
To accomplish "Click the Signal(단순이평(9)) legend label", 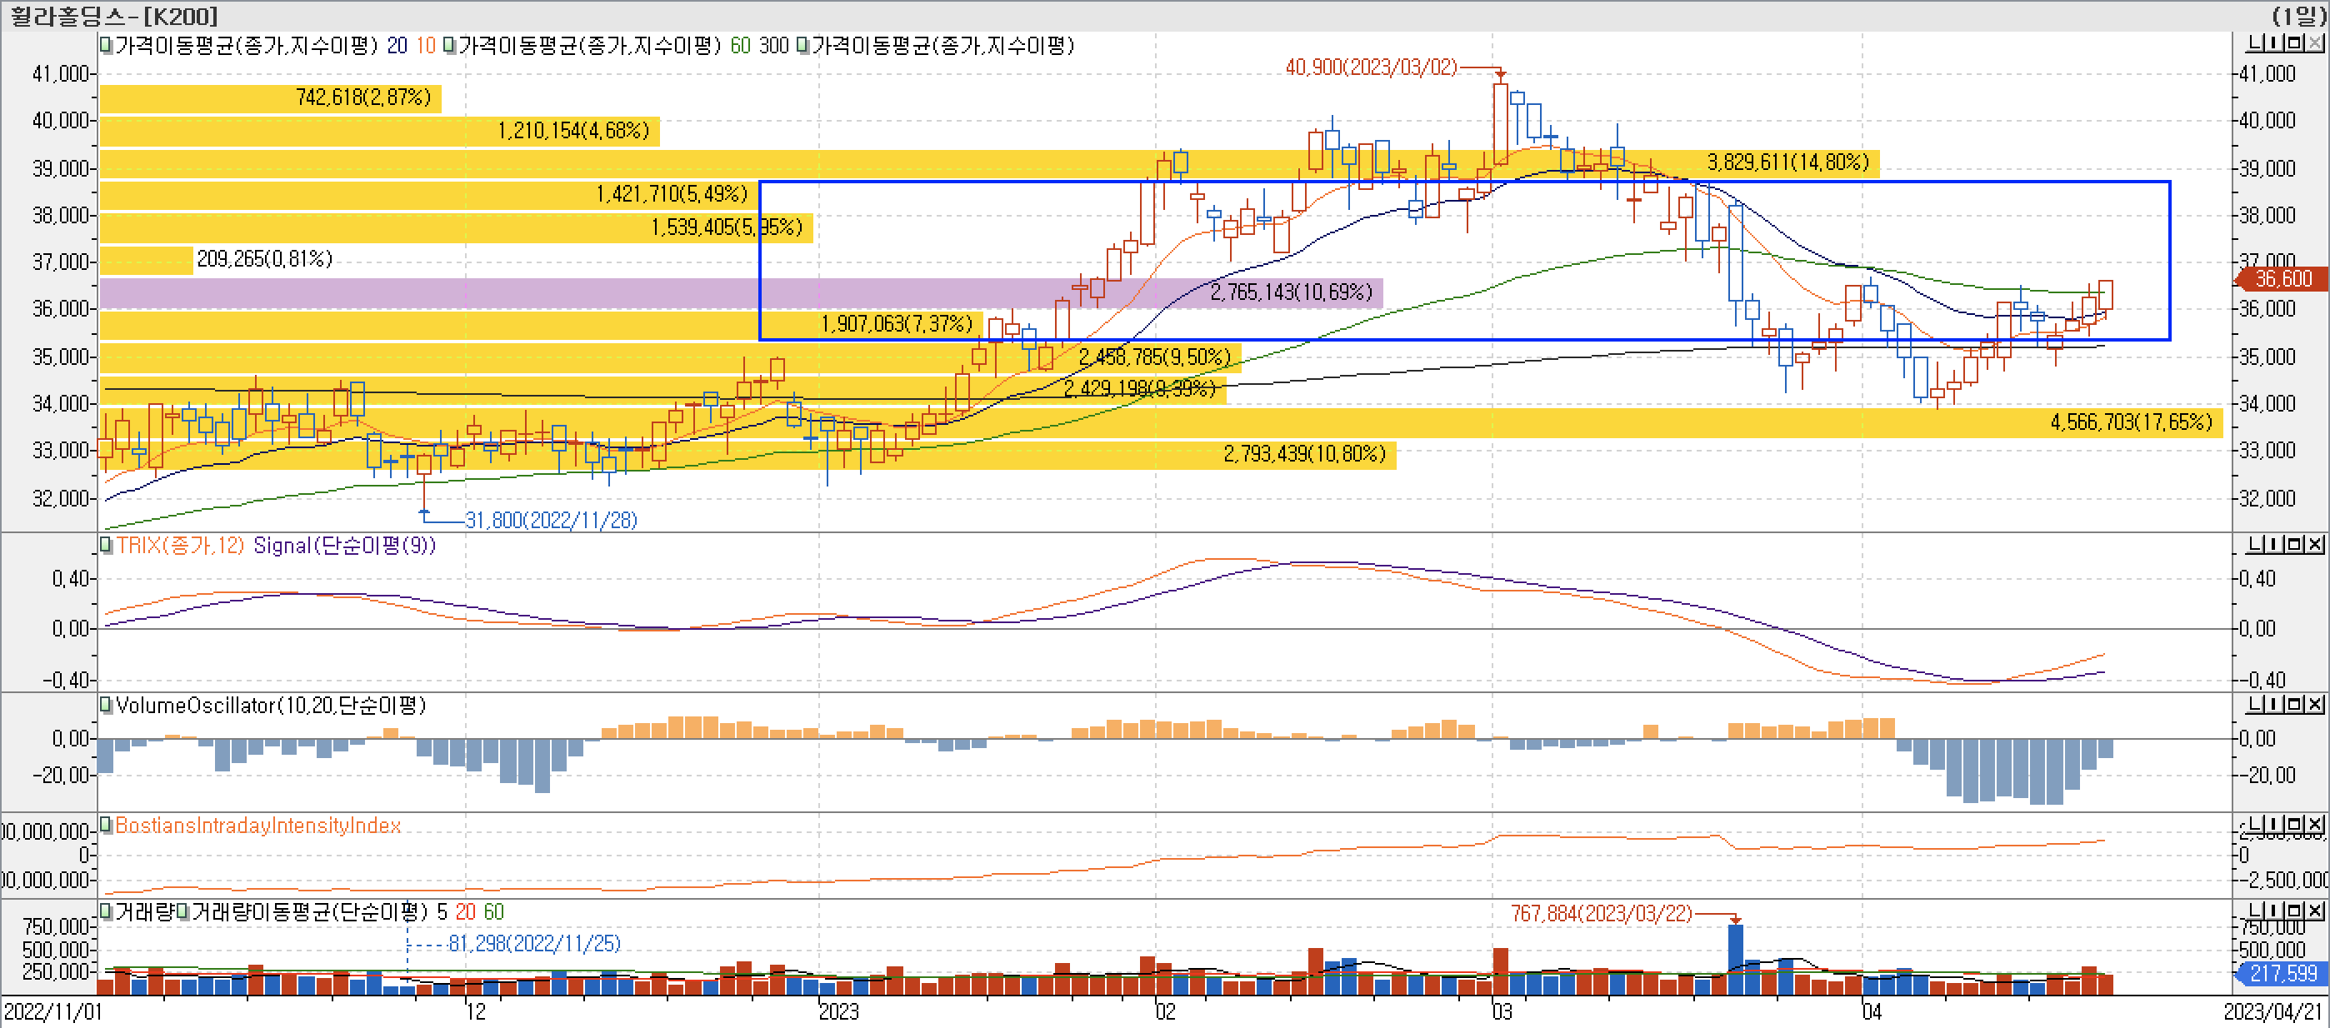I will coord(343,545).
